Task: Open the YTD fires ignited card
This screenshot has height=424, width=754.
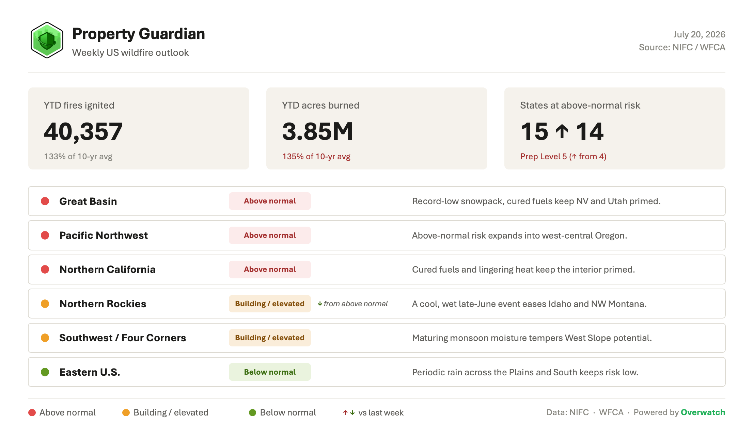Action: pos(139,128)
